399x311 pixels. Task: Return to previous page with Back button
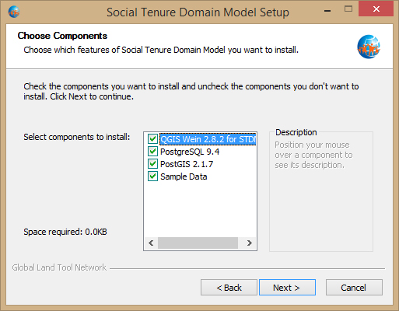click(229, 288)
